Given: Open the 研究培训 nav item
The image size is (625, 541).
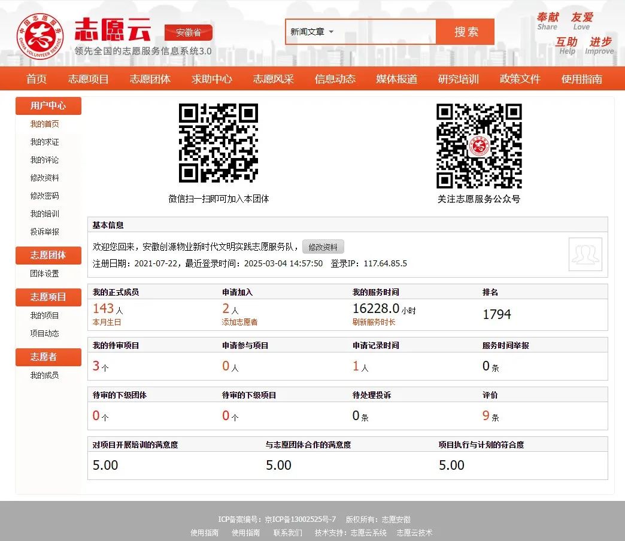Looking at the screenshot, I should (x=459, y=79).
